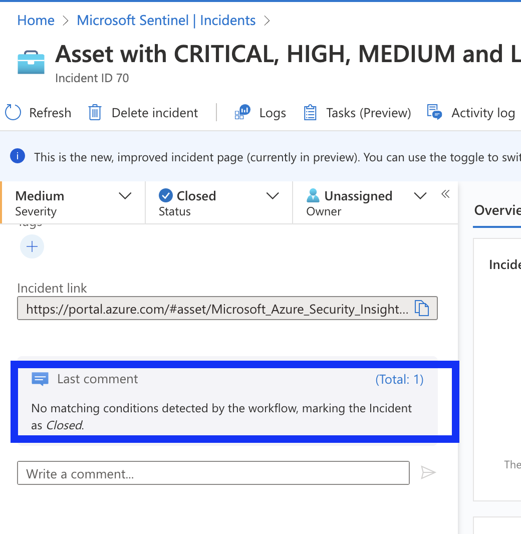Click the Logs chart icon
The height and width of the screenshot is (534, 521).
click(242, 112)
